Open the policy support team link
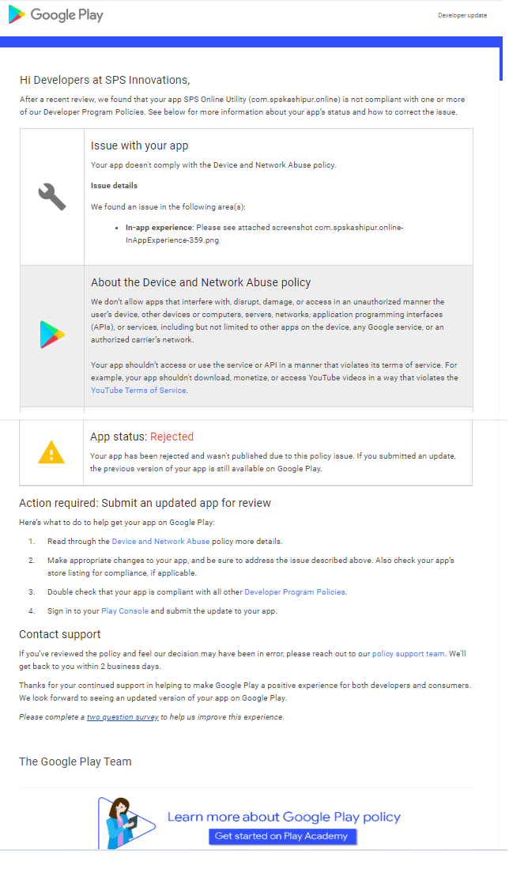Image resolution: width=509 pixels, height=873 pixels. click(409, 654)
